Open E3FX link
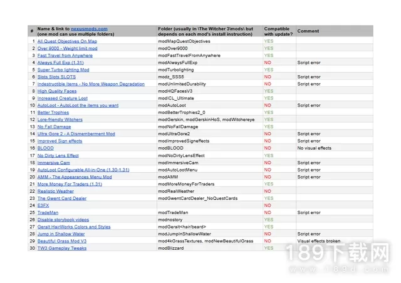The height and width of the screenshot is (283, 401). (x=43, y=205)
